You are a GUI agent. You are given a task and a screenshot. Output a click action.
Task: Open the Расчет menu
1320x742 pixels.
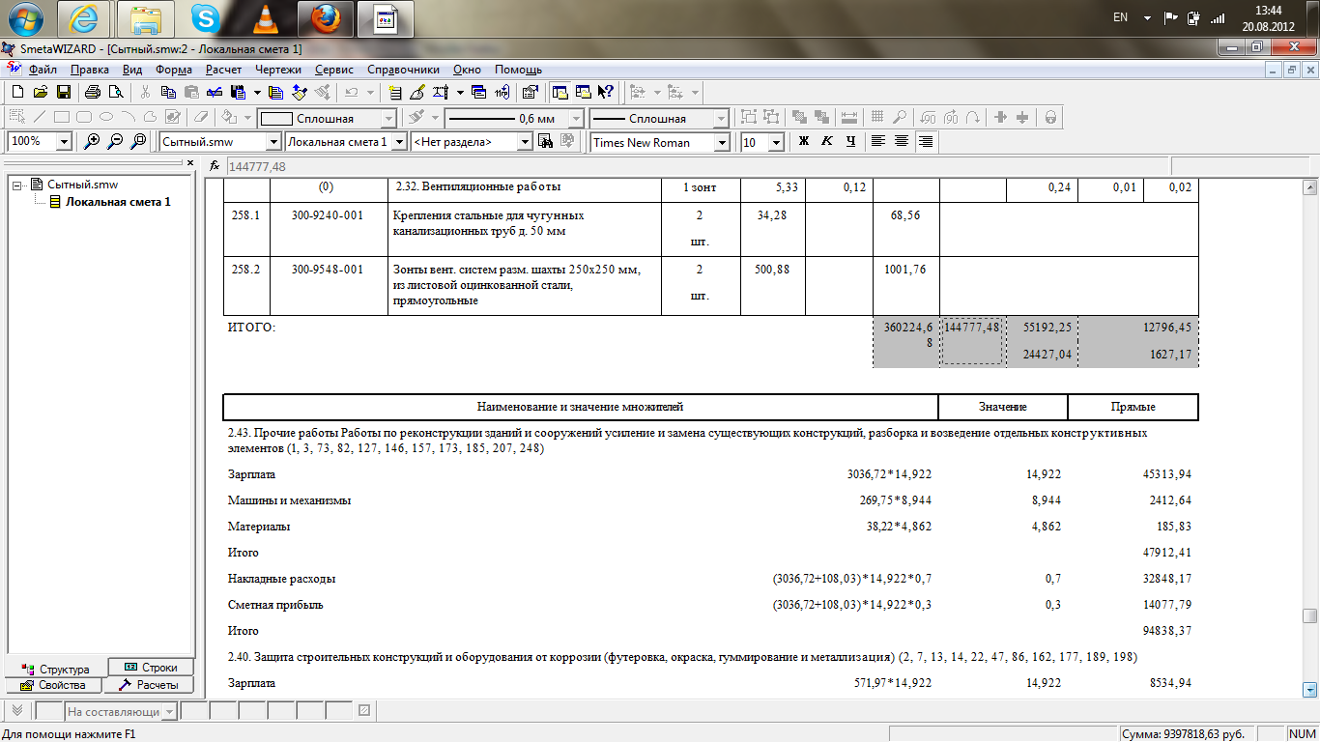pyautogui.click(x=224, y=70)
